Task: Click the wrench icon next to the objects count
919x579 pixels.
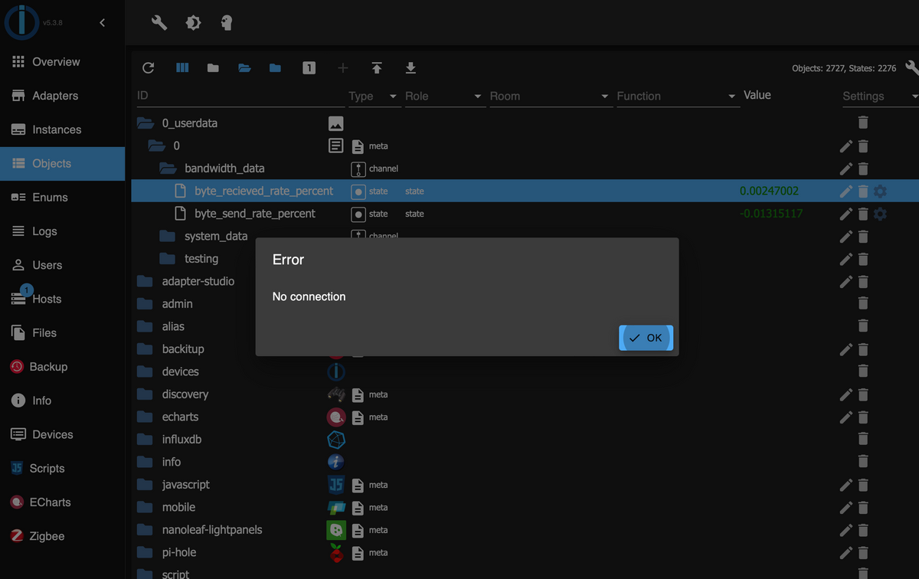Action: click(911, 68)
